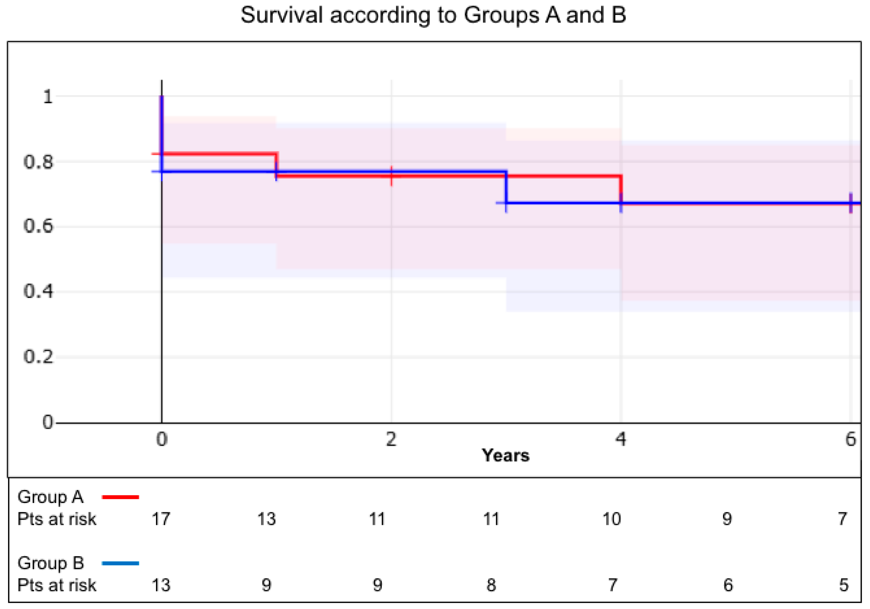Click the censor tick at year 6
Viewport: 870px width, 609px height.
tap(851, 203)
